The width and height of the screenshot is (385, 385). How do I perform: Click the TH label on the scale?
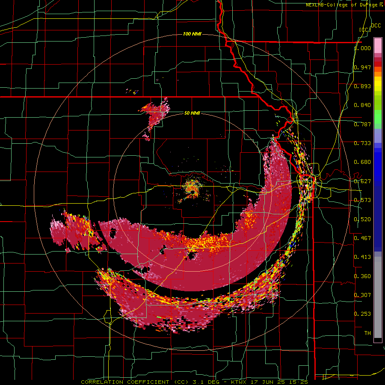(x=367, y=333)
